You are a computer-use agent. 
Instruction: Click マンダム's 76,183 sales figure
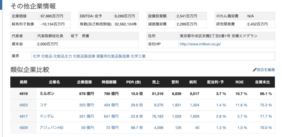[x=158, y=116]
